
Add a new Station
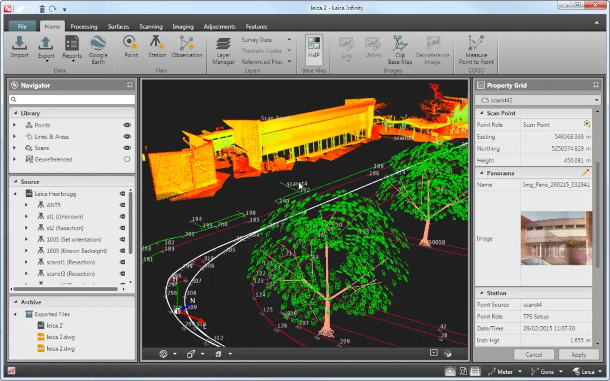click(x=157, y=46)
